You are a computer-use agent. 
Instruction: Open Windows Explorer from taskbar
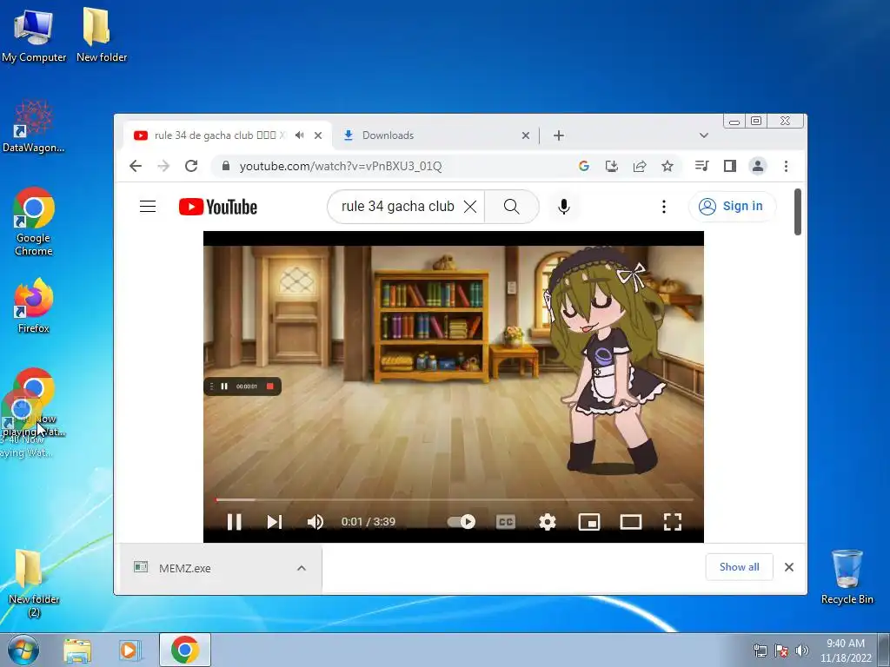pos(77,650)
